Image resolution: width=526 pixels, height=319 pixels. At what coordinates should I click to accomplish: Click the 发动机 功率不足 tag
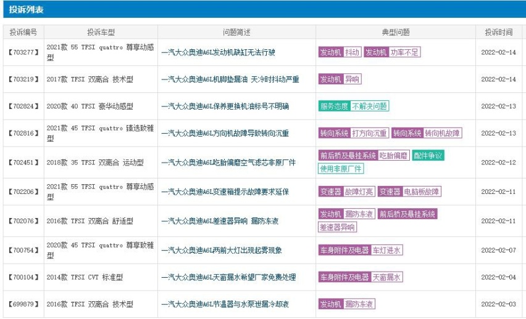coord(392,52)
